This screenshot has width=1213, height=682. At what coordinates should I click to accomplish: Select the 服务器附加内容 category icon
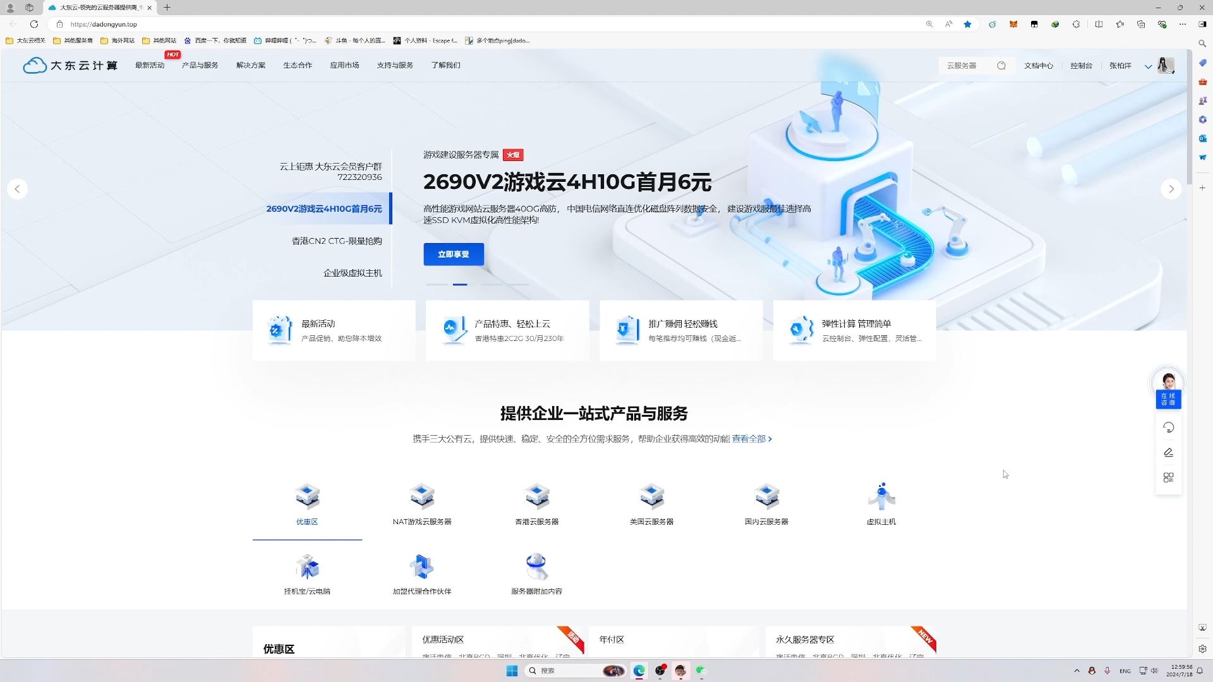pos(537,566)
